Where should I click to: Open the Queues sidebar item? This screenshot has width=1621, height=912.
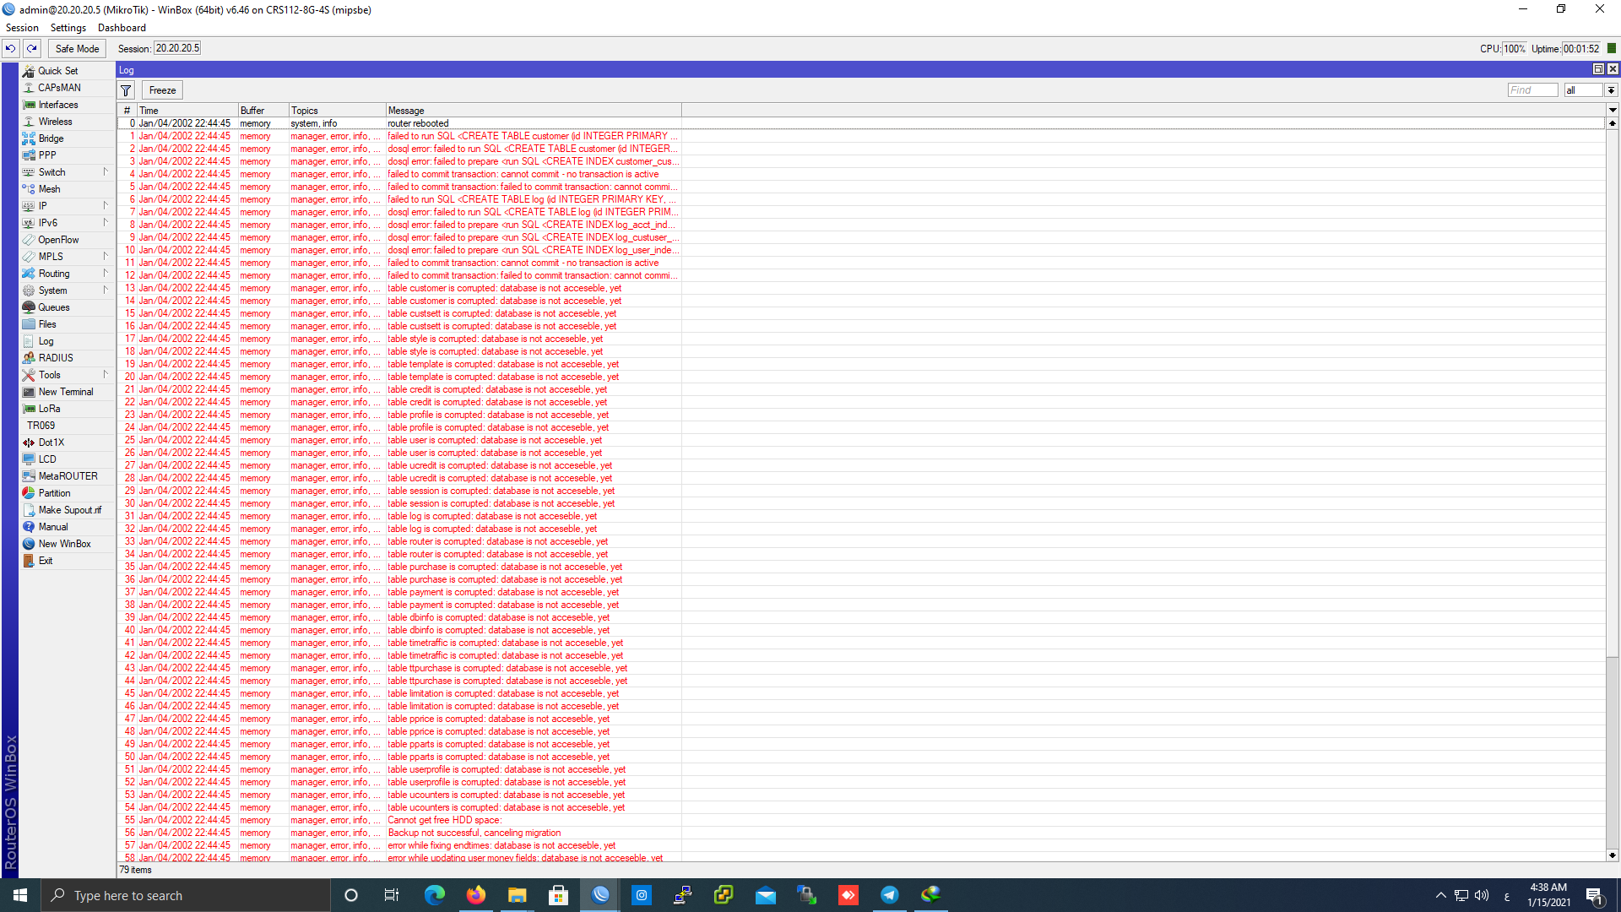tap(53, 307)
